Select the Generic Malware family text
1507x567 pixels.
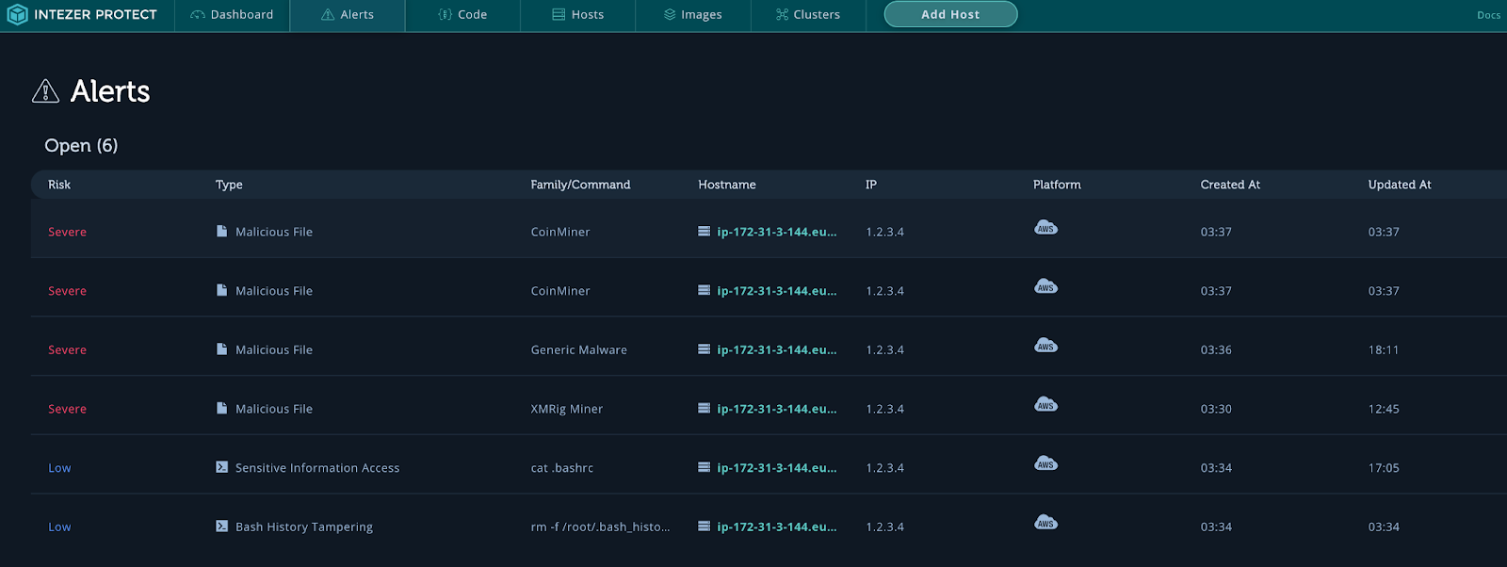coord(578,349)
